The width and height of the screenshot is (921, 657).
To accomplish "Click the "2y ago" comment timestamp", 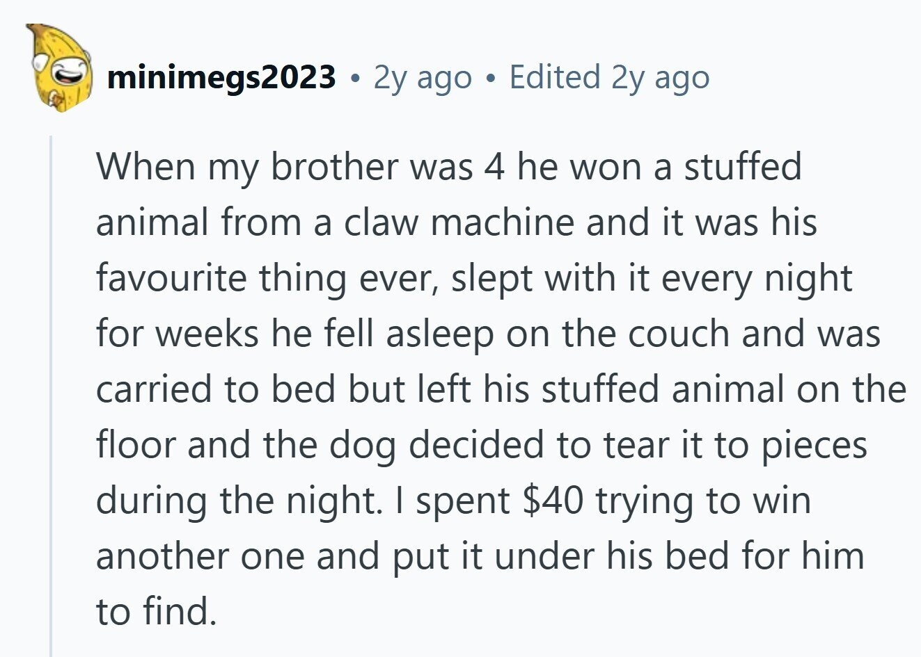I will [422, 77].
